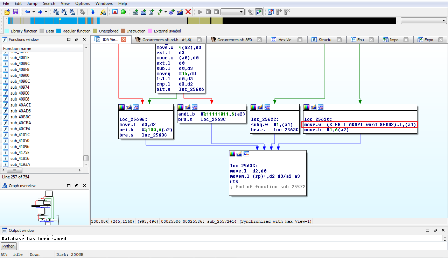
Task: Click the 'ori.b #%100,6(a2)' instruction
Action: 145,130
